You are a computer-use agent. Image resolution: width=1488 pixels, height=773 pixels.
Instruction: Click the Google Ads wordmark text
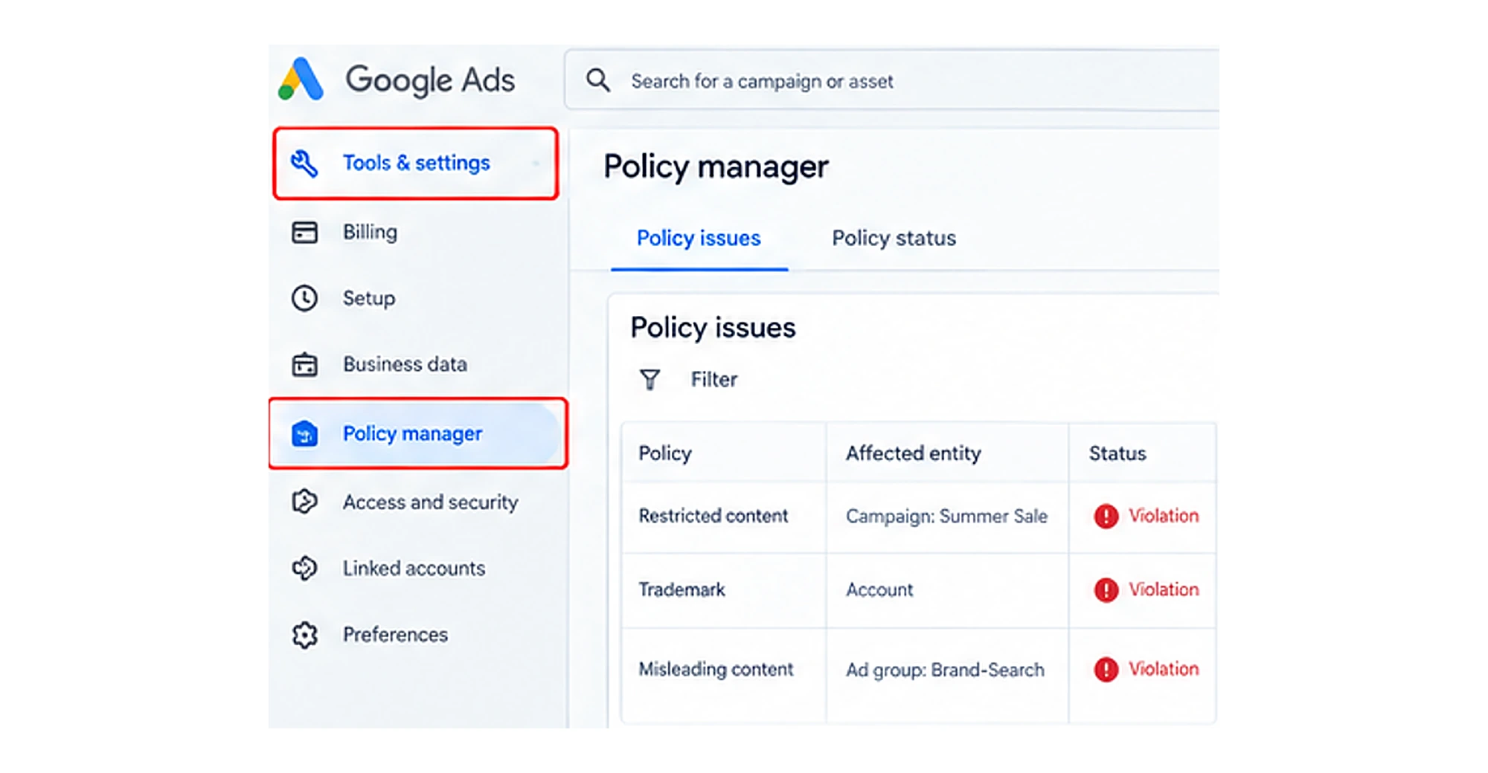(430, 80)
